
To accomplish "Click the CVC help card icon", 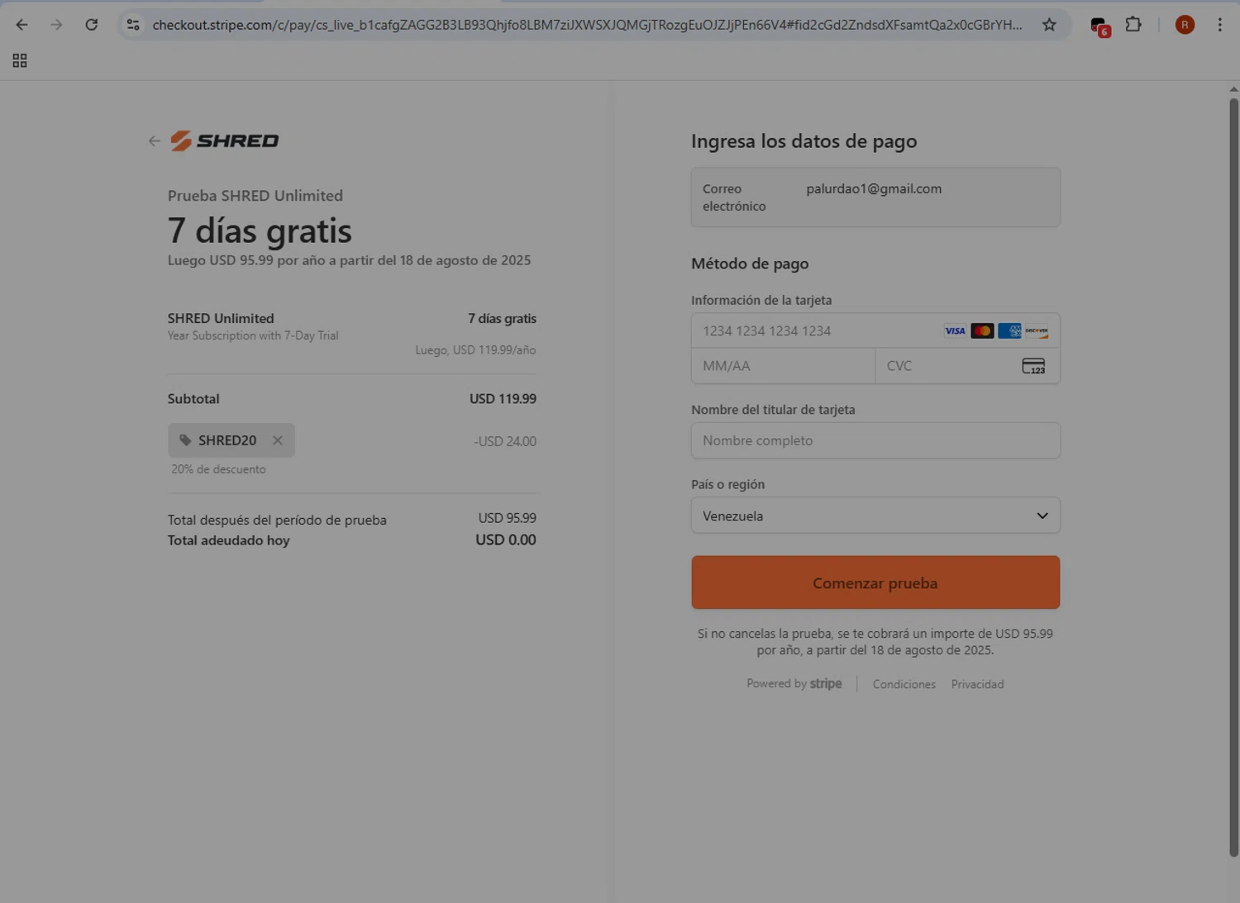I will tap(1033, 366).
